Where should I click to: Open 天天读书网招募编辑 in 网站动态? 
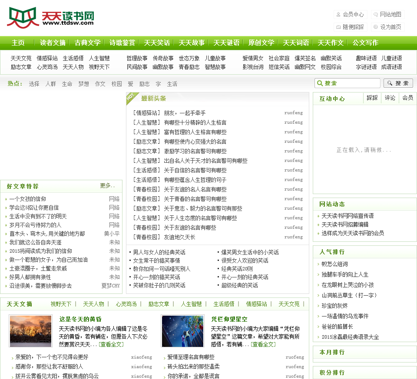point(345,224)
